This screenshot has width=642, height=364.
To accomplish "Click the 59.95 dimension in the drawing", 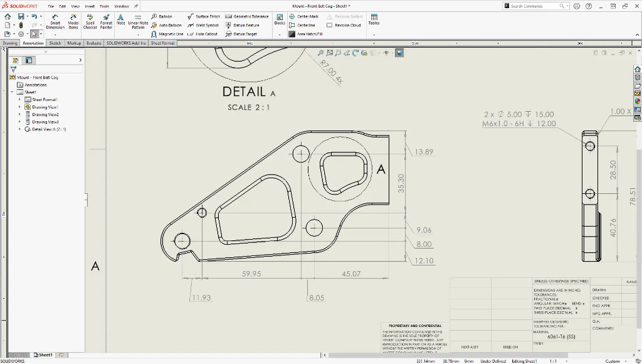I will tap(251, 274).
